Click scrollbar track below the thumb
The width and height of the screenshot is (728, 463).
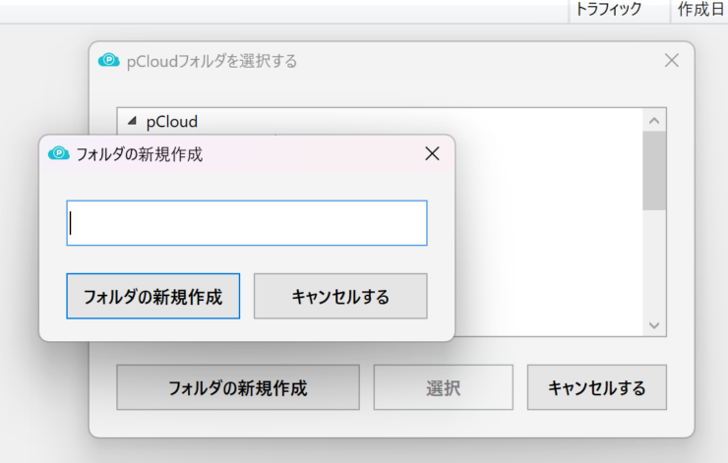click(654, 262)
